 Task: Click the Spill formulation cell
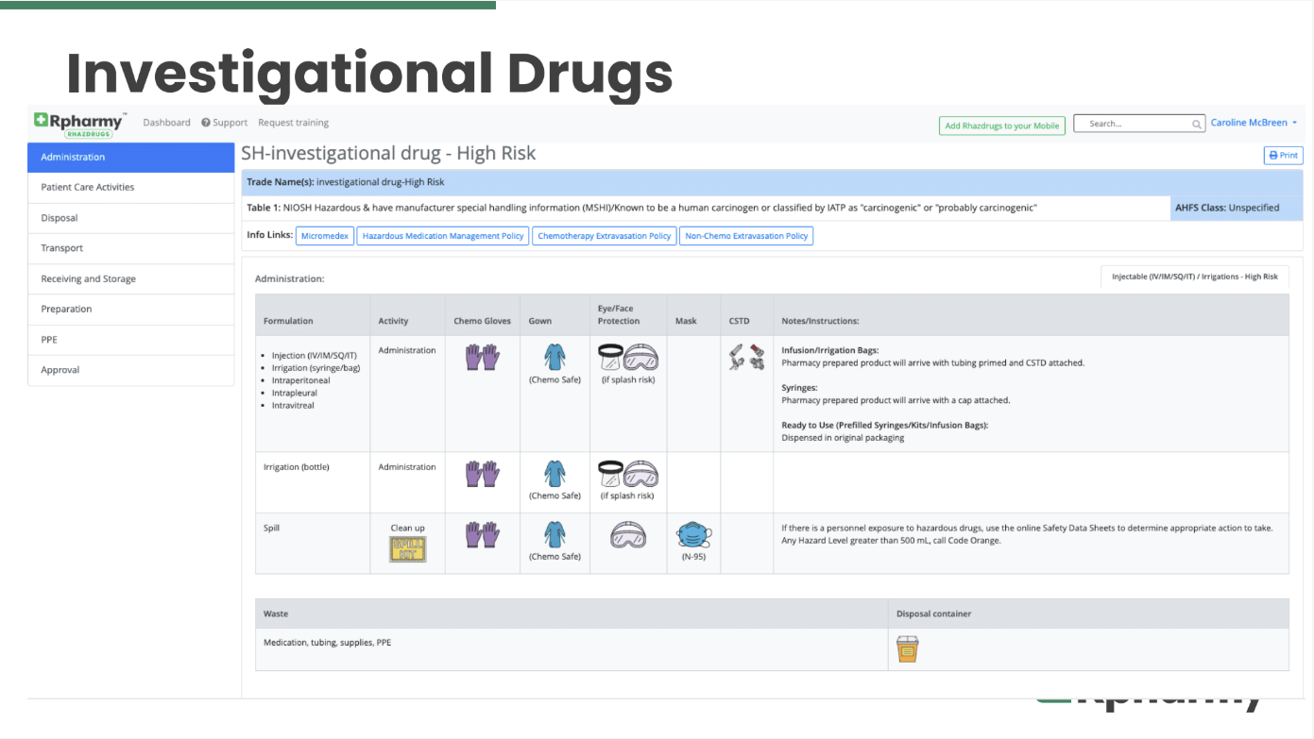[313, 543]
